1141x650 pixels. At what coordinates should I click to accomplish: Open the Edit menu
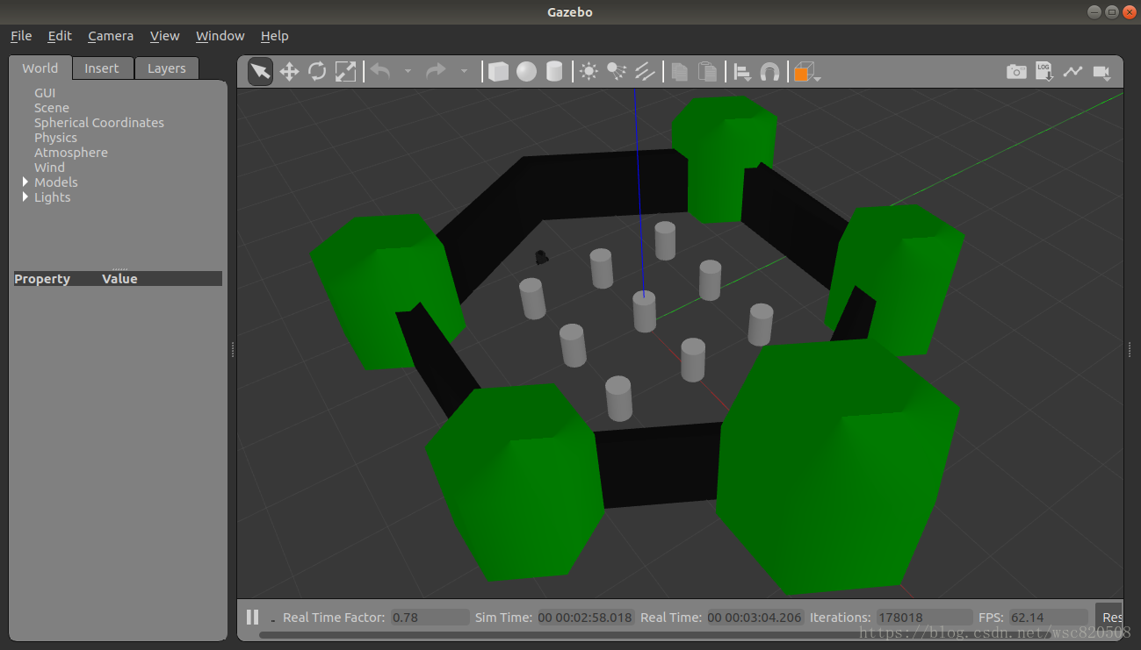pos(60,36)
